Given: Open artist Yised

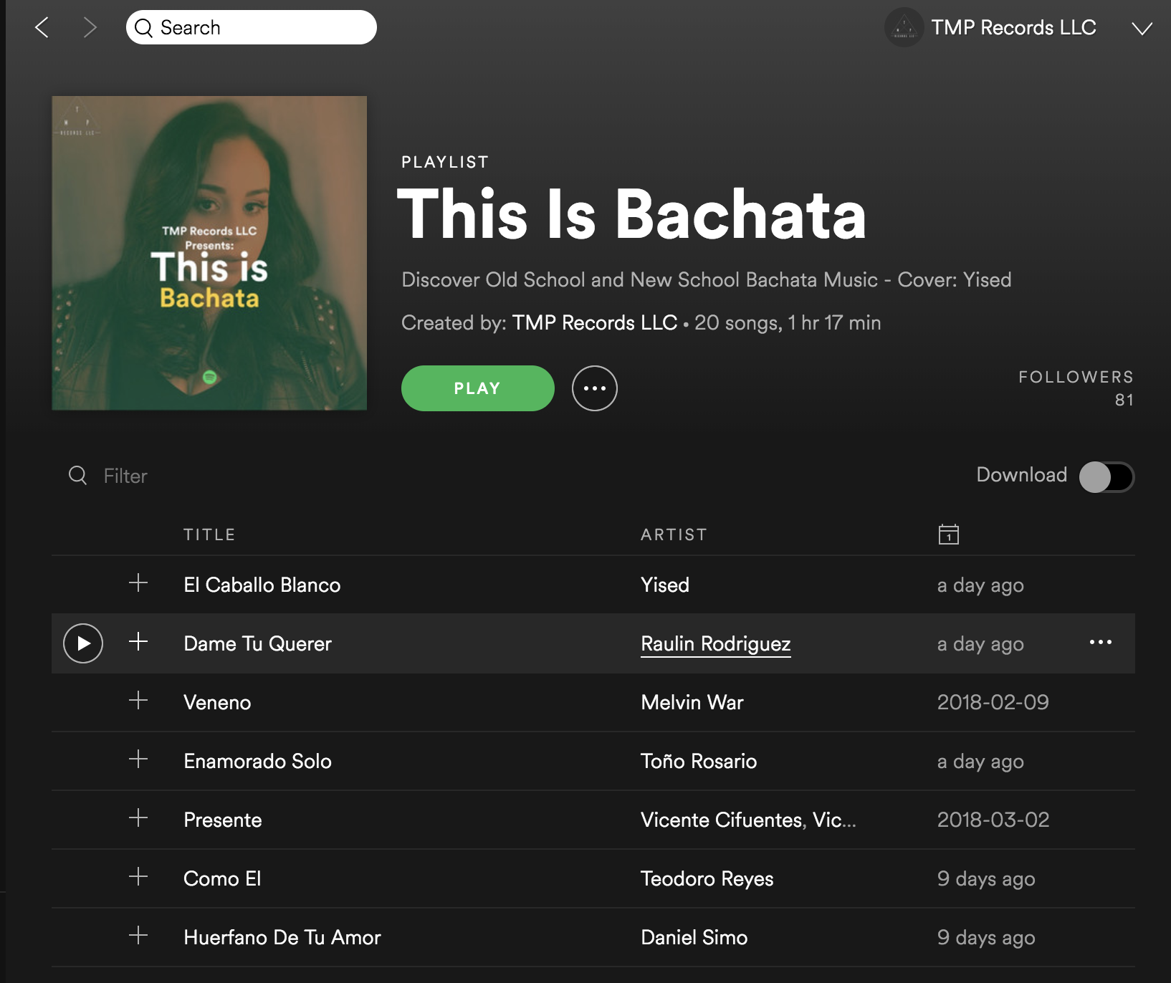Looking at the screenshot, I should tap(665, 585).
